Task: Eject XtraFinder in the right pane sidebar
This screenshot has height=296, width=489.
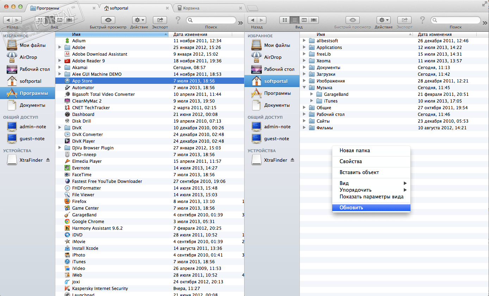Action: (292, 160)
